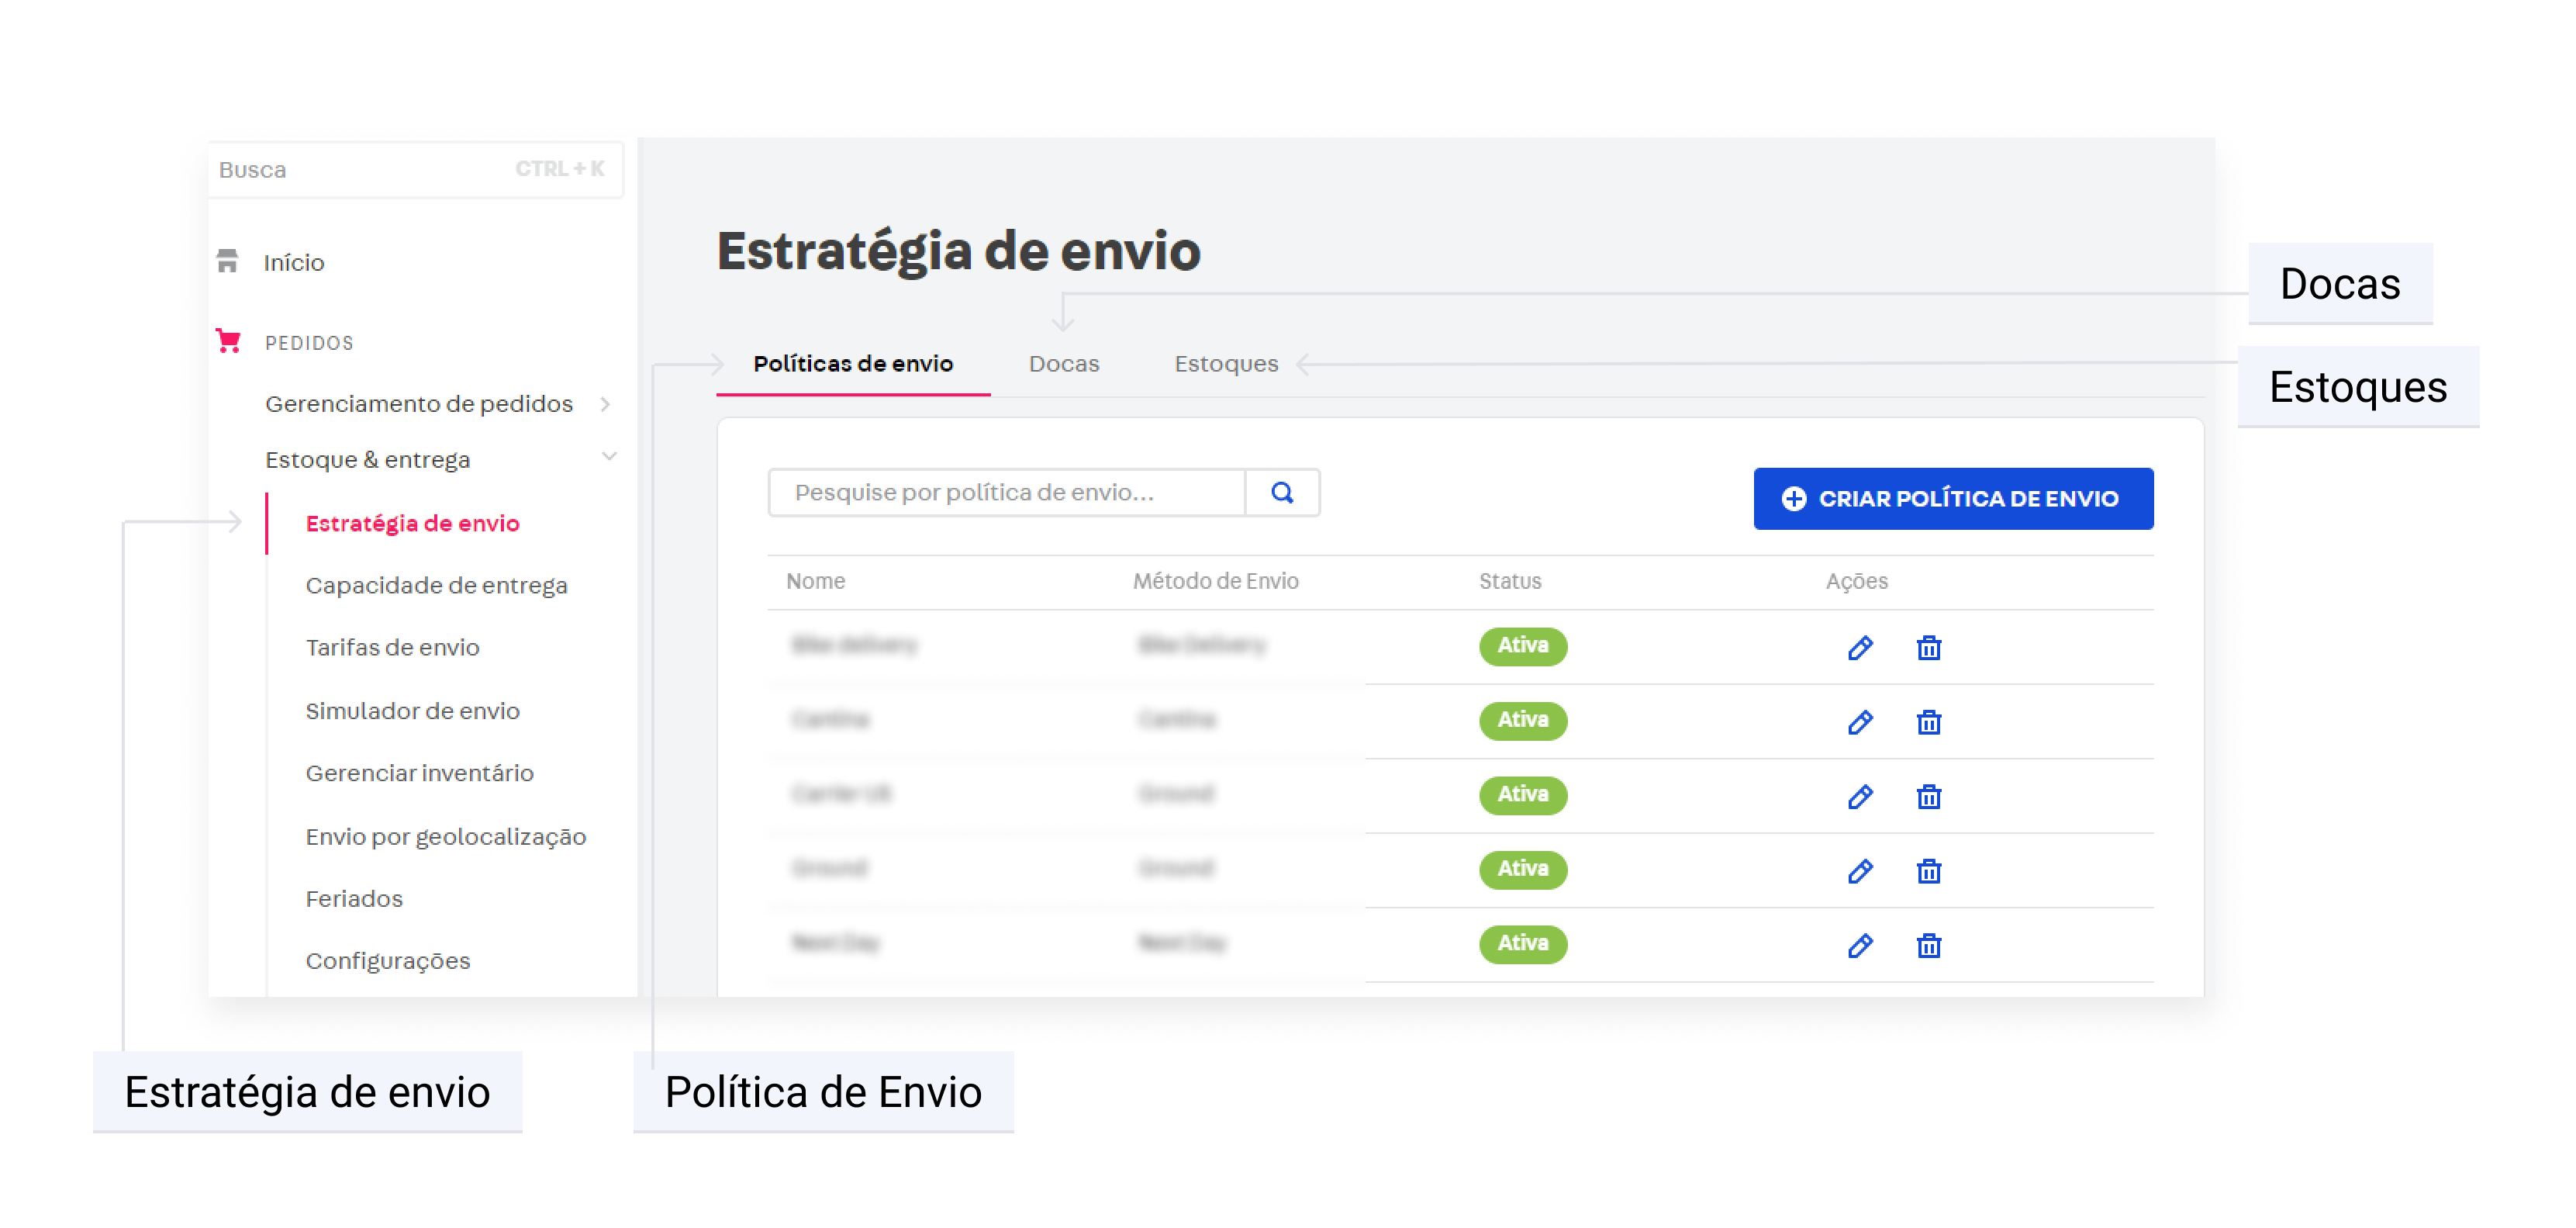Toggle the Ativa badge on the last policy
This screenshot has height=1228, width=2576.
pyautogui.click(x=1522, y=943)
